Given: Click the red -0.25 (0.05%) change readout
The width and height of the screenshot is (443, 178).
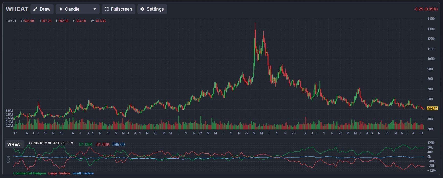Looking at the screenshot, I should [425, 9].
